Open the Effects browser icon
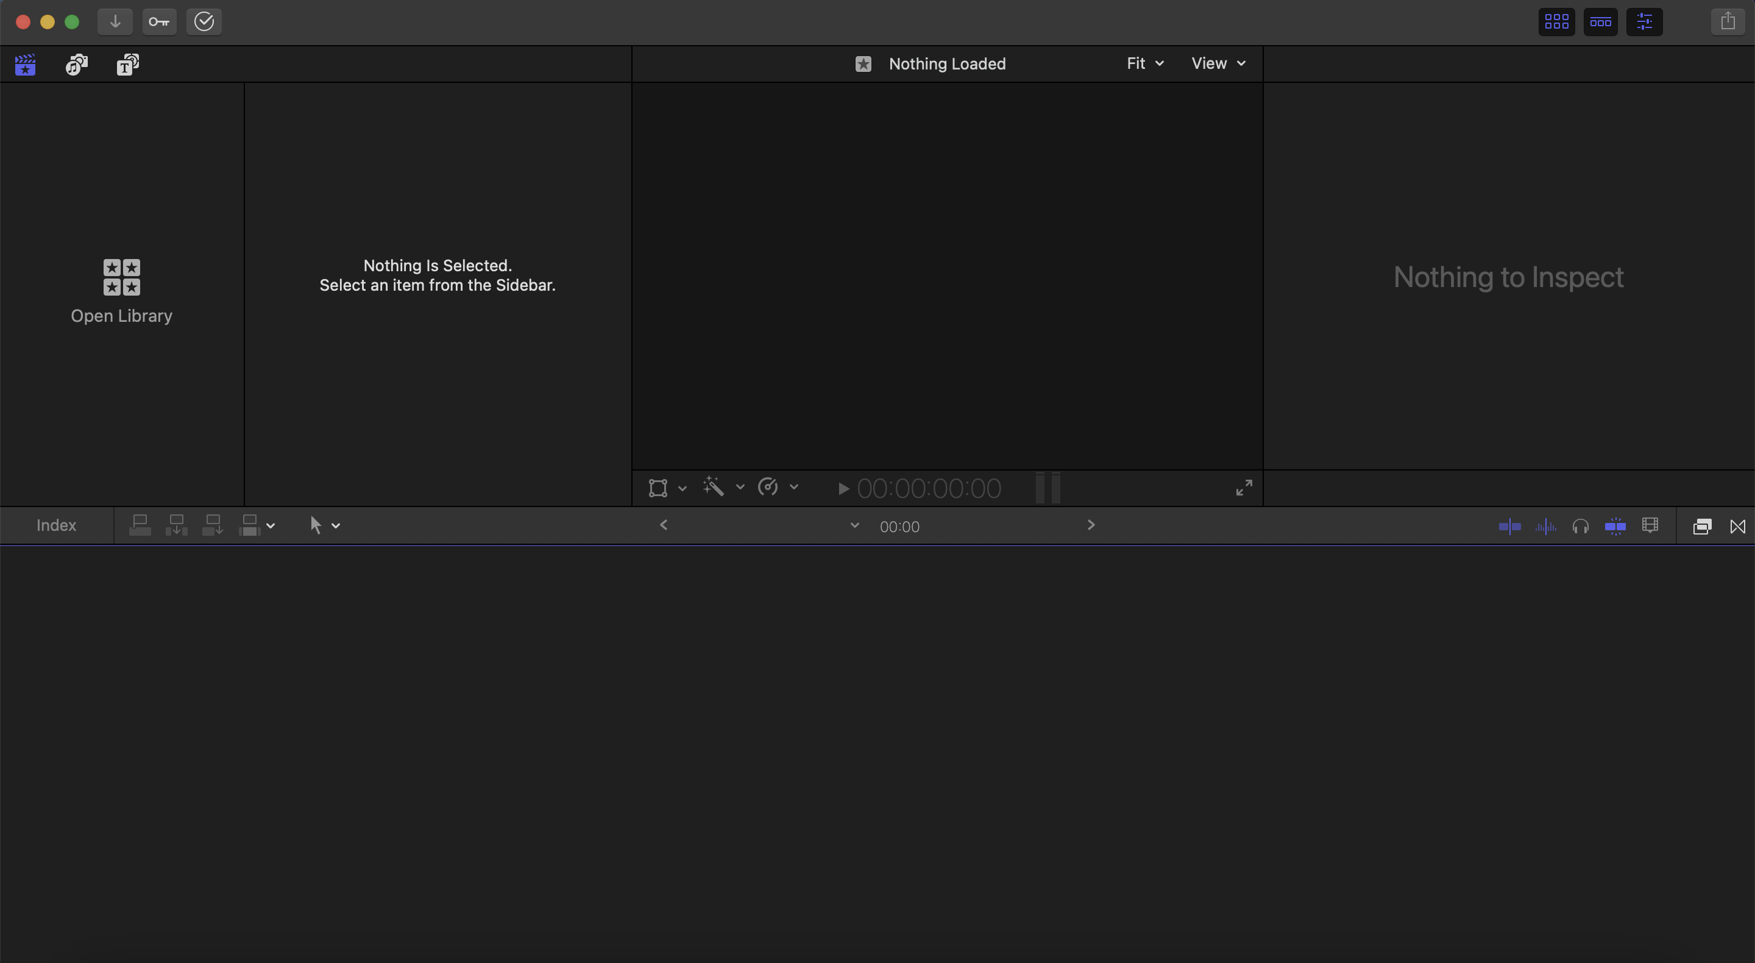Viewport: 1755px width, 963px height. pos(1702,526)
